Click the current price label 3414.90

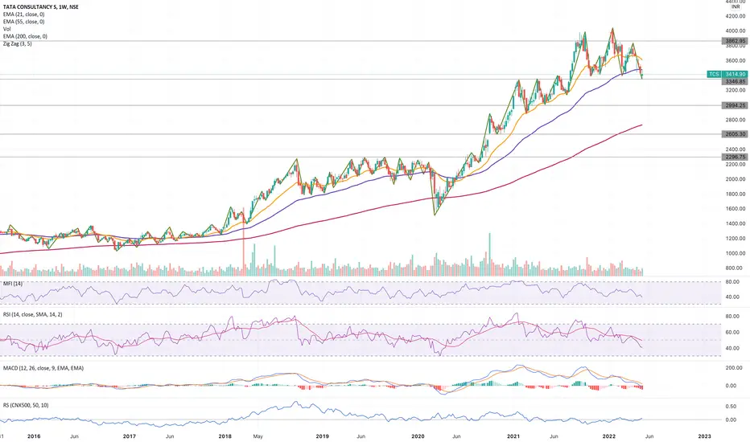(x=735, y=74)
